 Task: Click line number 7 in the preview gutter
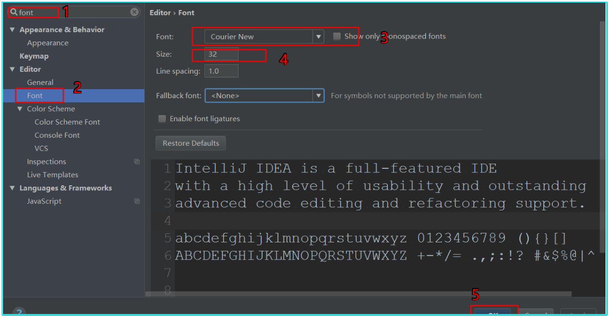(167, 273)
